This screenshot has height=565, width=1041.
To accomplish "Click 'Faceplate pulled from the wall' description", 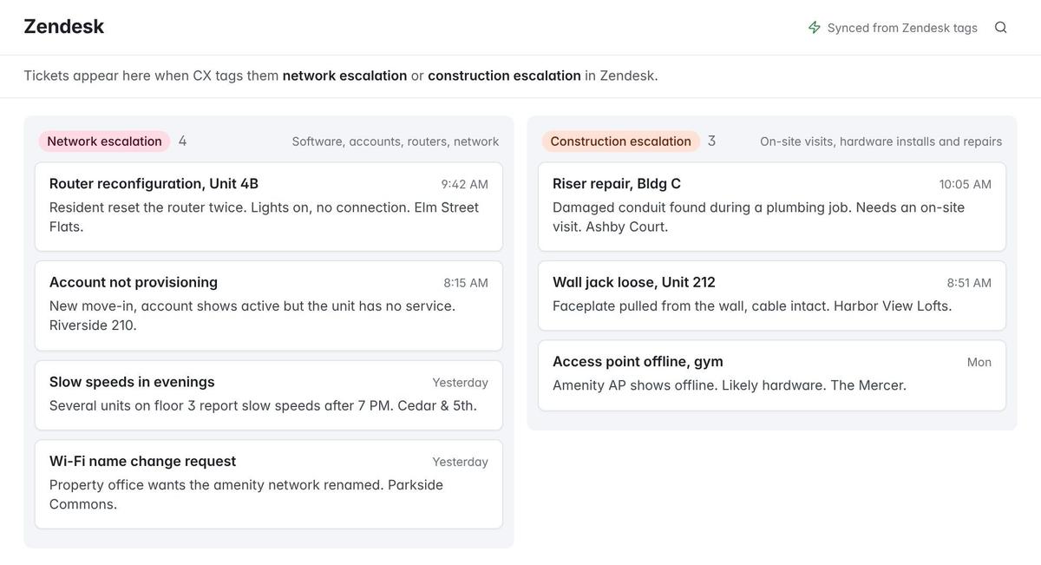I will point(752,306).
